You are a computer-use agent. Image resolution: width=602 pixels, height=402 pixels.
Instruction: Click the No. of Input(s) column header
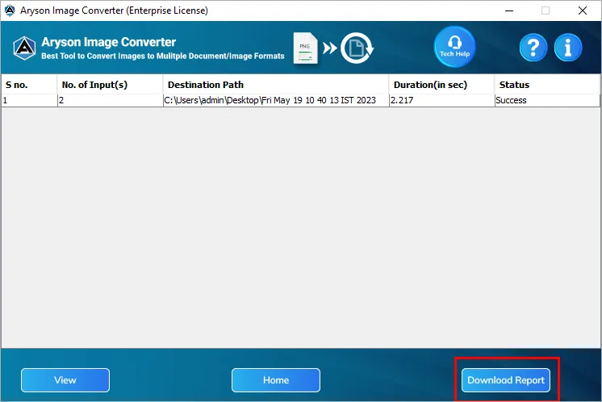[111, 85]
